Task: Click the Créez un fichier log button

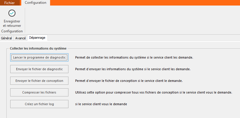Action: tap(39, 104)
